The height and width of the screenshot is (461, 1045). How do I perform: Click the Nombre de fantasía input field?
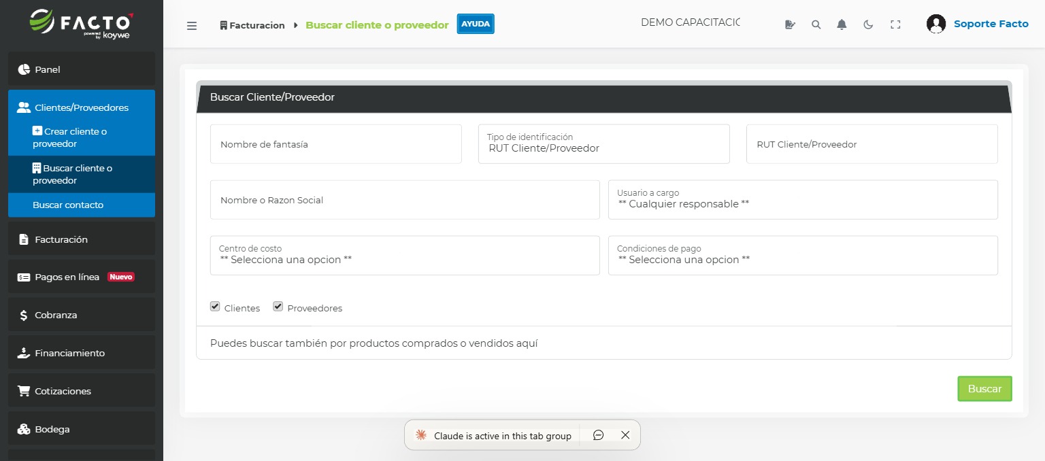pyautogui.click(x=336, y=144)
